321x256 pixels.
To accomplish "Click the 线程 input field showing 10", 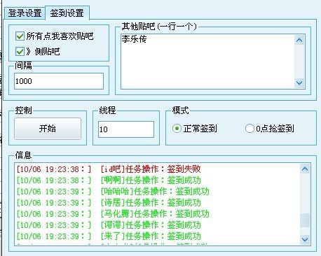I will point(126,129).
